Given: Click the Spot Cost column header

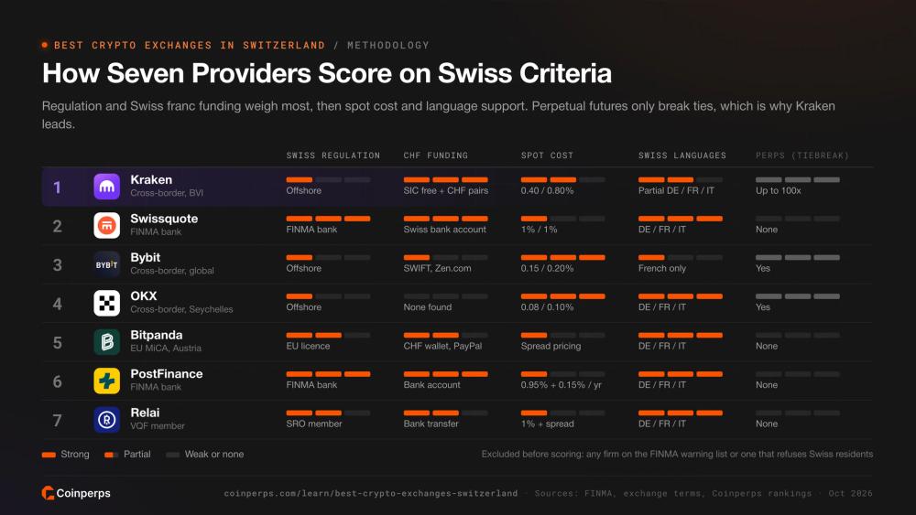Looking at the screenshot, I should tap(547, 156).
